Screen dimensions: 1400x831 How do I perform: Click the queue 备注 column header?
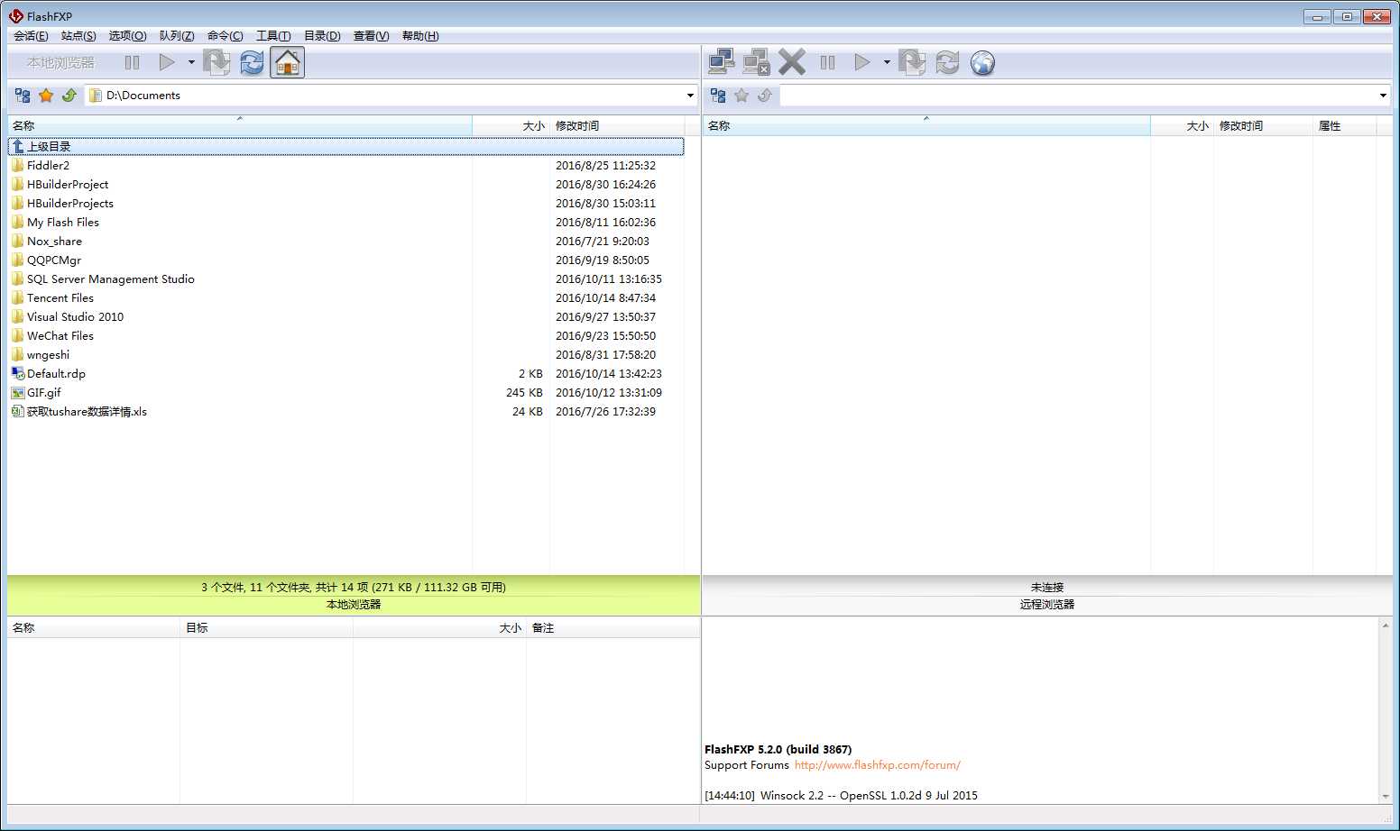(613, 628)
